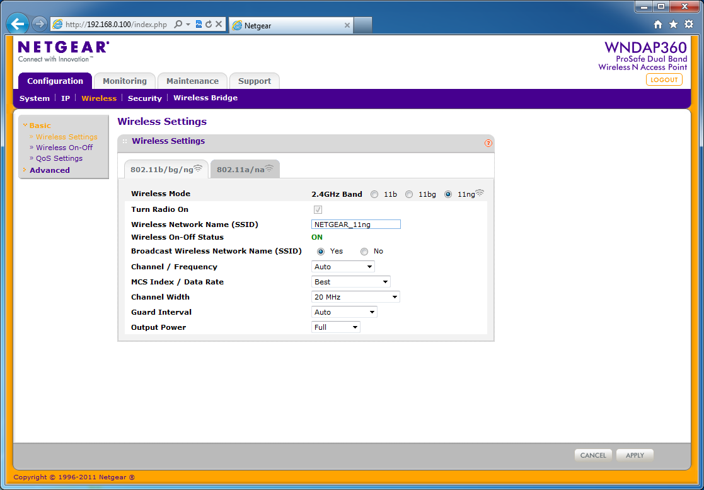The height and width of the screenshot is (490, 704).
Task: Open the Output Power dropdown
Action: [x=336, y=327]
